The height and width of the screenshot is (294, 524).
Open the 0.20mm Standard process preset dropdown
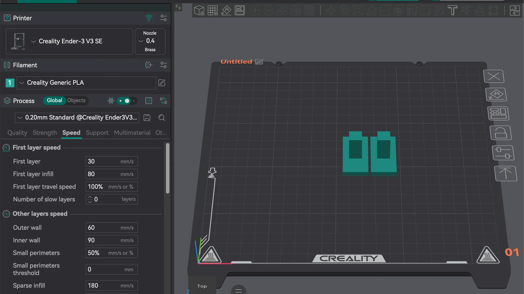pos(77,118)
